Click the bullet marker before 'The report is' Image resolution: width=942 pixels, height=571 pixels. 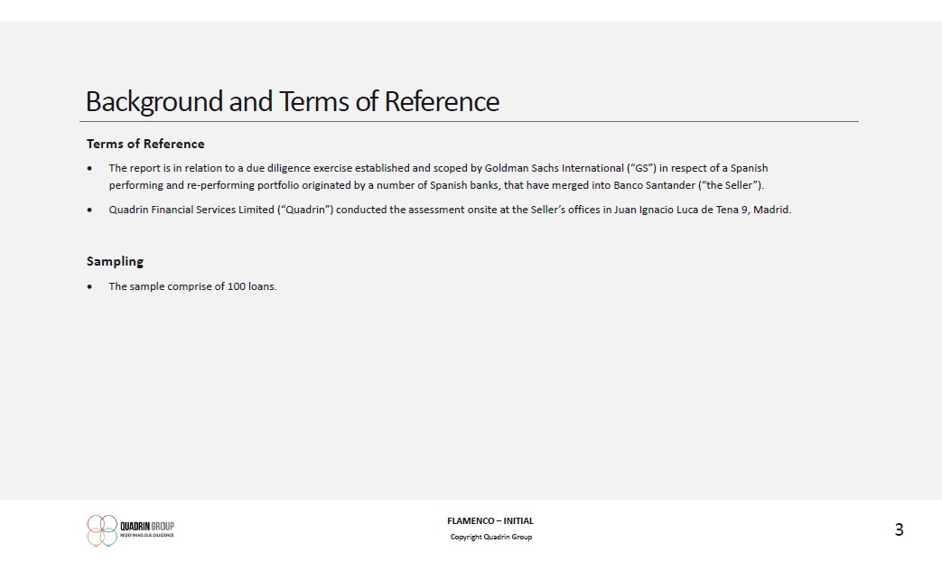point(89,169)
